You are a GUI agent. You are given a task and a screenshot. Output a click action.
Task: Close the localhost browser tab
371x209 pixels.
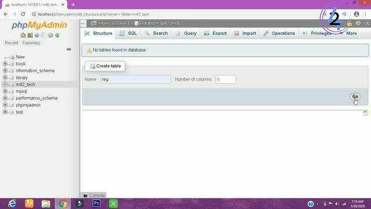point(63,5)
